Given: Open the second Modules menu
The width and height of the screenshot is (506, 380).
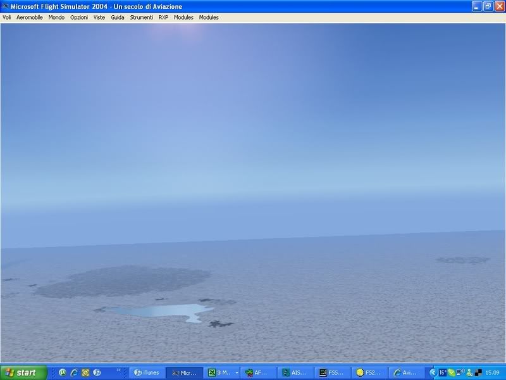Looking at the screenshot, I should tap(209, 18).
